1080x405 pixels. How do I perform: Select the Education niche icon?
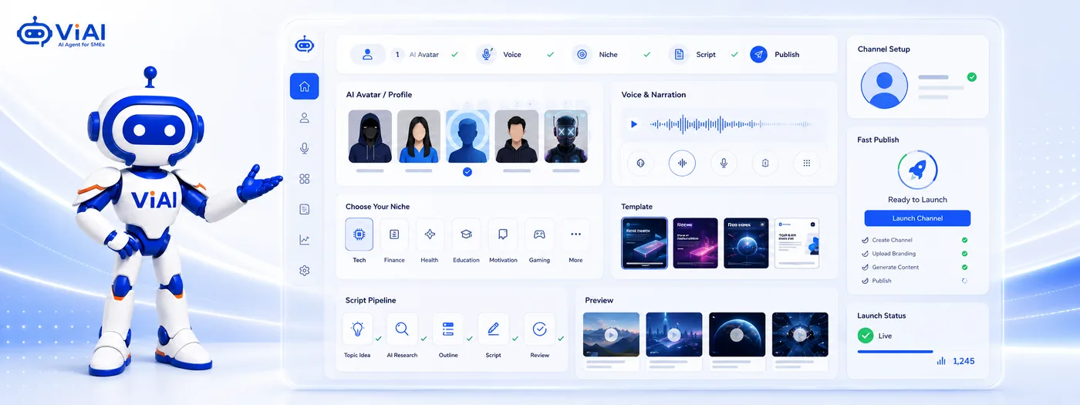466,235
